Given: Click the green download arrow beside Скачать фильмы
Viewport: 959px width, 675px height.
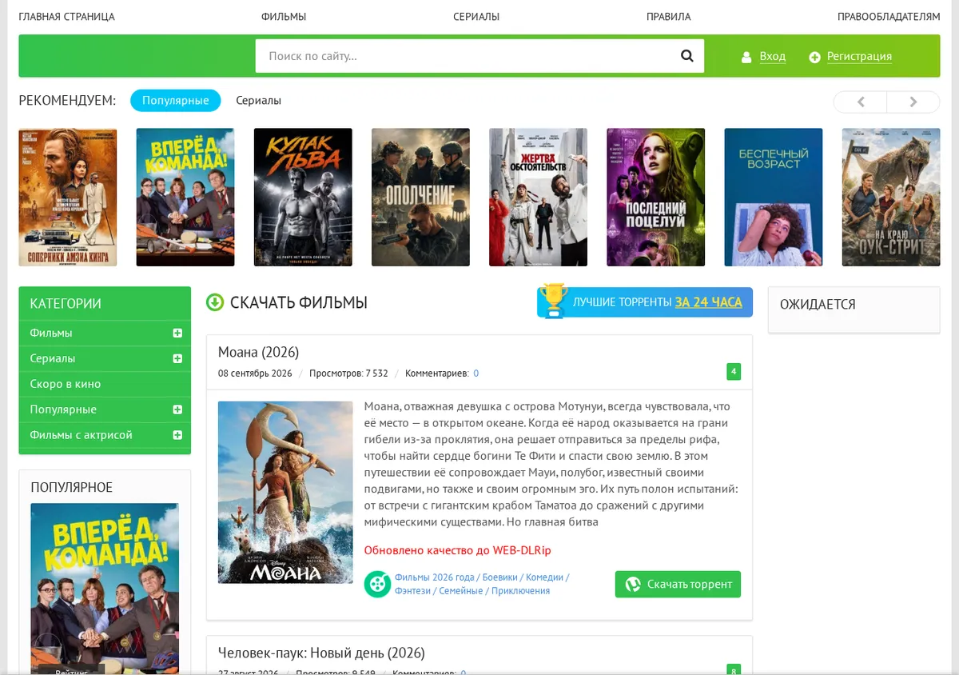Looking at the screenshot, I should 214,302.
